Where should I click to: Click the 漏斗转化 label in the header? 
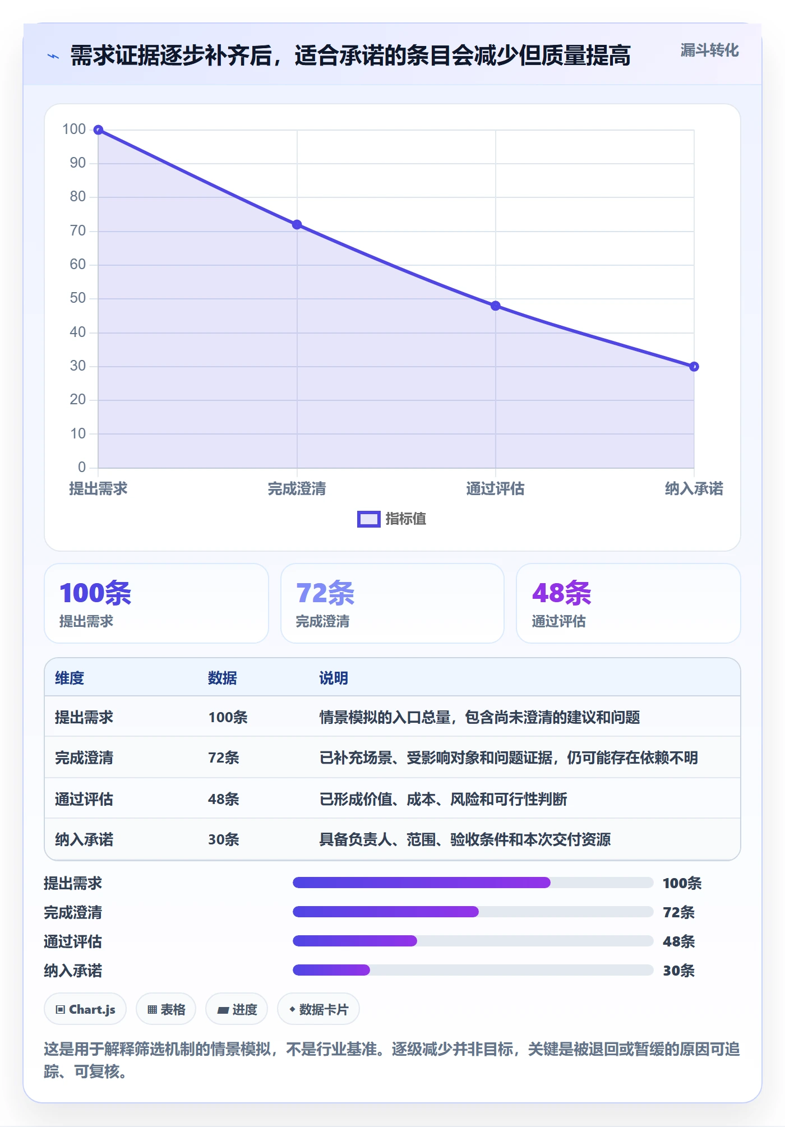(x=709, y=50)
